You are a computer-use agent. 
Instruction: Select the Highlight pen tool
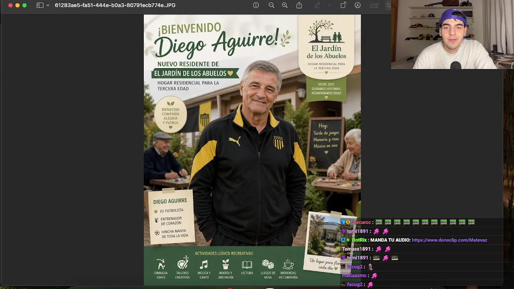(318, 5)
